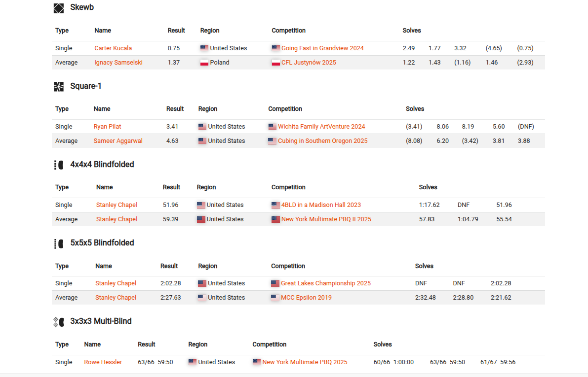Viewport: 588px width, 377px height.
Task: Open CFL Justynów 2025 competition page
Action: coord(309,63)
